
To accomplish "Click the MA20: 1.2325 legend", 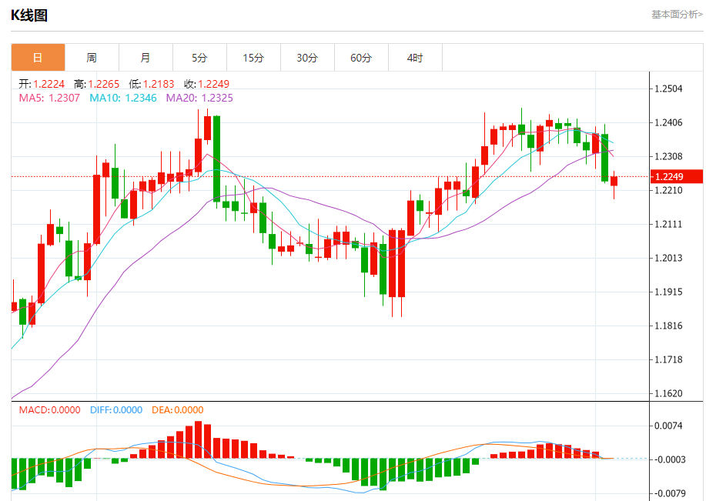I will coord(199,99).
